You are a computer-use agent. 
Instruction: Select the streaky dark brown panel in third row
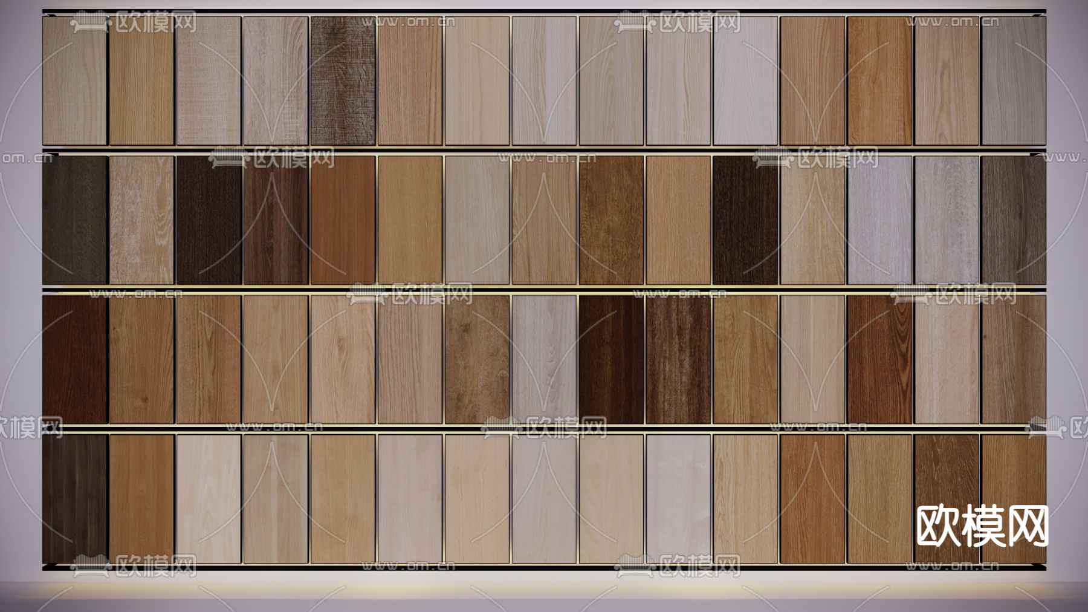(678, 359)
